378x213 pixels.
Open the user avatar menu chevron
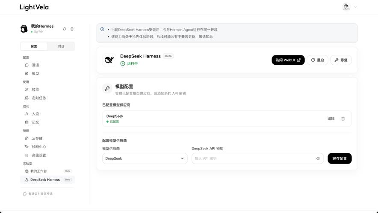355,7
